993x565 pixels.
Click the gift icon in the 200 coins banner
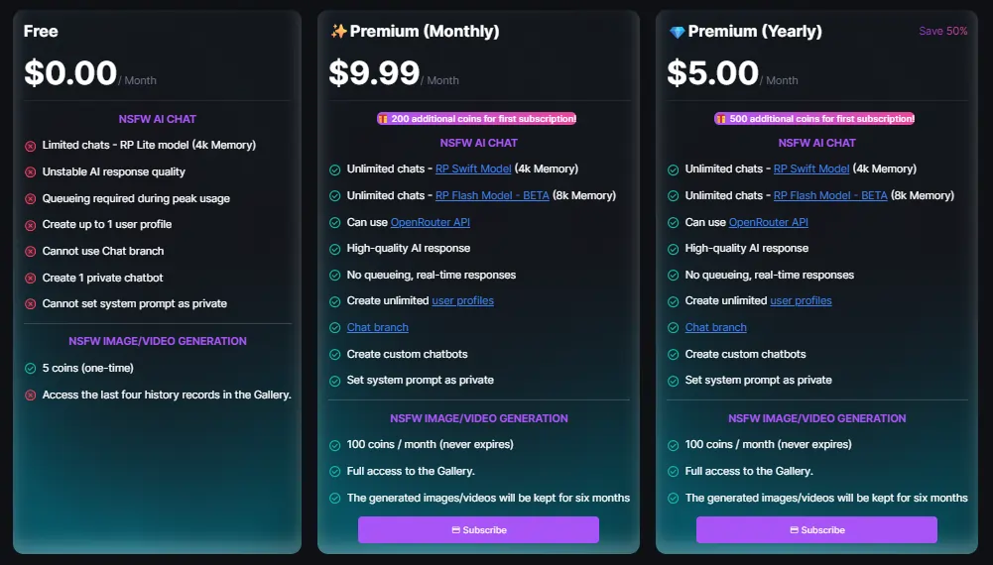[384, 119]
